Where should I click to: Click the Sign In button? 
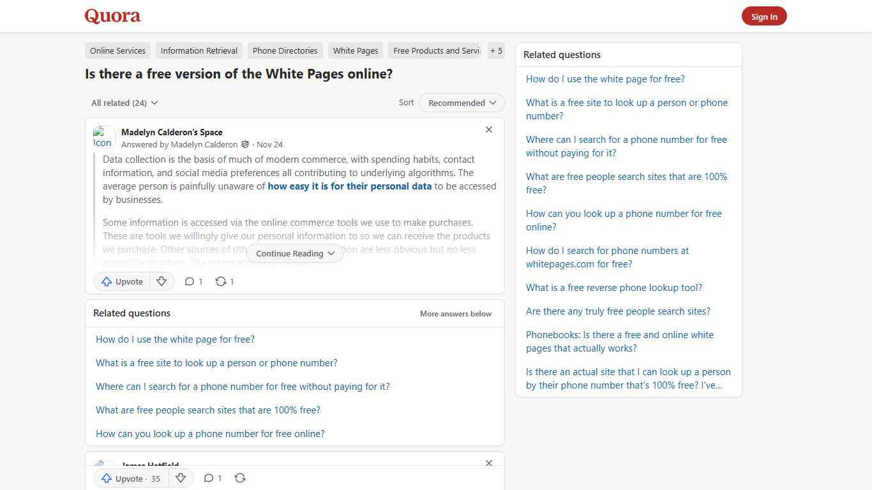click(764, 16)
